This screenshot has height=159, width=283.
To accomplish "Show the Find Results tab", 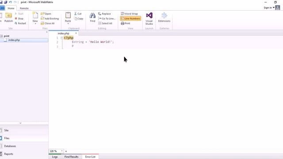I will tap(72, 157).
